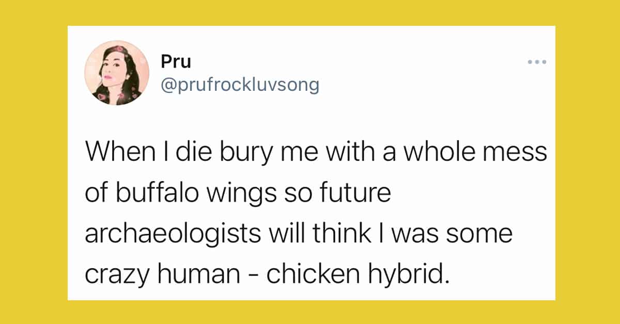Viewport: 620px width, 324px height.
Task: Open the @prufrockluvsong handle
Action: coord(240,84)
